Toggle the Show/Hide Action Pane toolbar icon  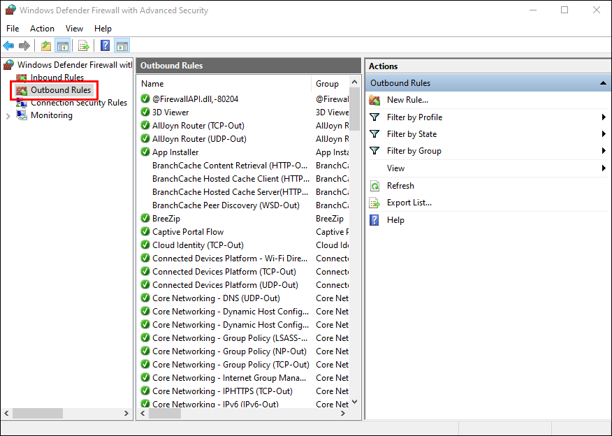point(122,46)
